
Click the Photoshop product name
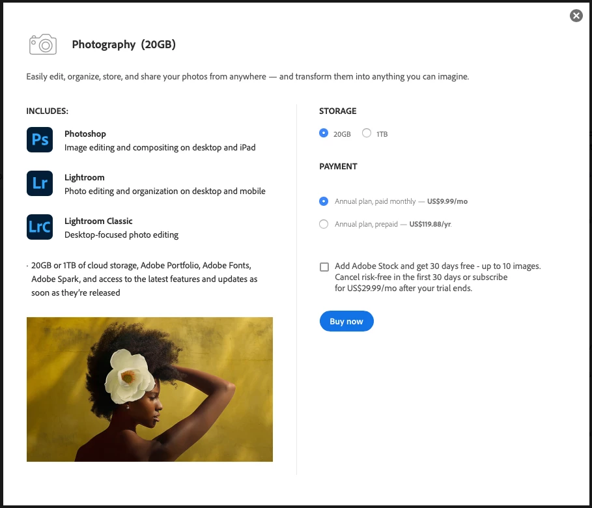coord(85,134)
